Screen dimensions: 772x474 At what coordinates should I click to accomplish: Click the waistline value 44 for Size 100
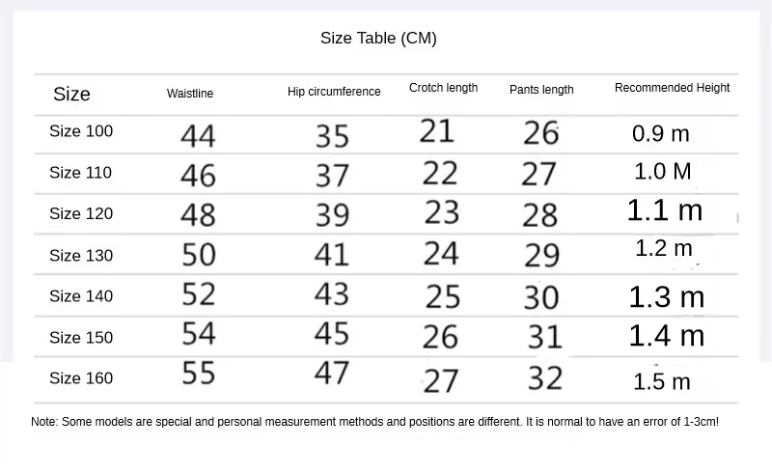pyautogui.click(x=198, y=135)
